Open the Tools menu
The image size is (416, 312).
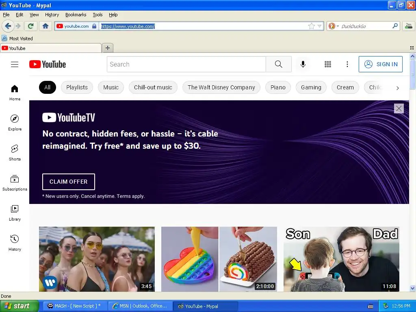tap(97, 15)
